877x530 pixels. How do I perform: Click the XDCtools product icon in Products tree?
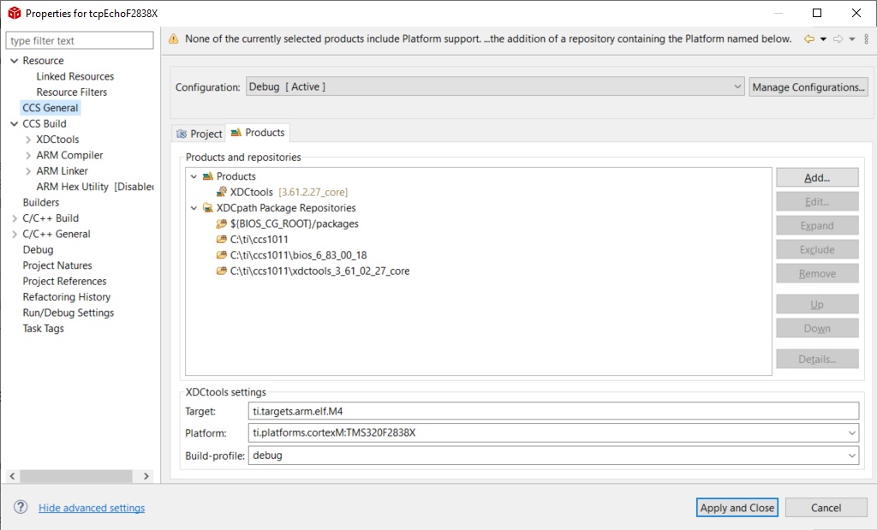[221, 192]
